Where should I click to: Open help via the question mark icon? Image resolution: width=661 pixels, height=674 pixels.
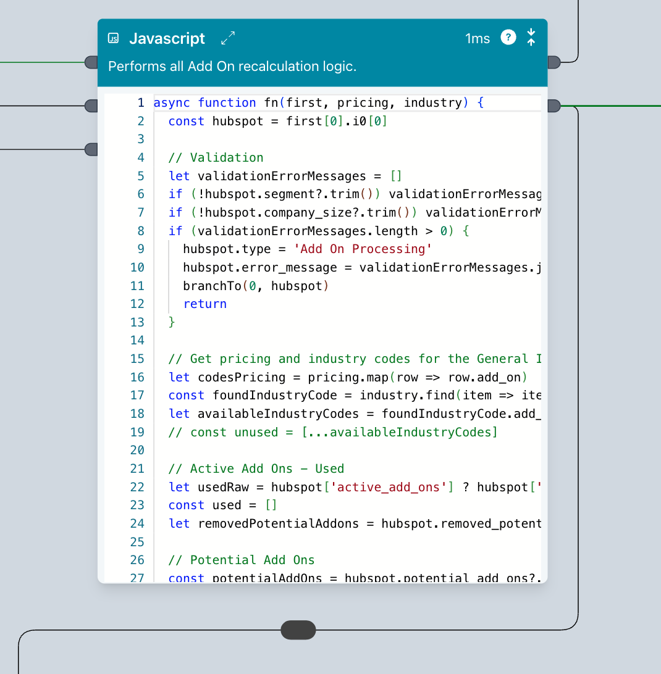(508, 38)
